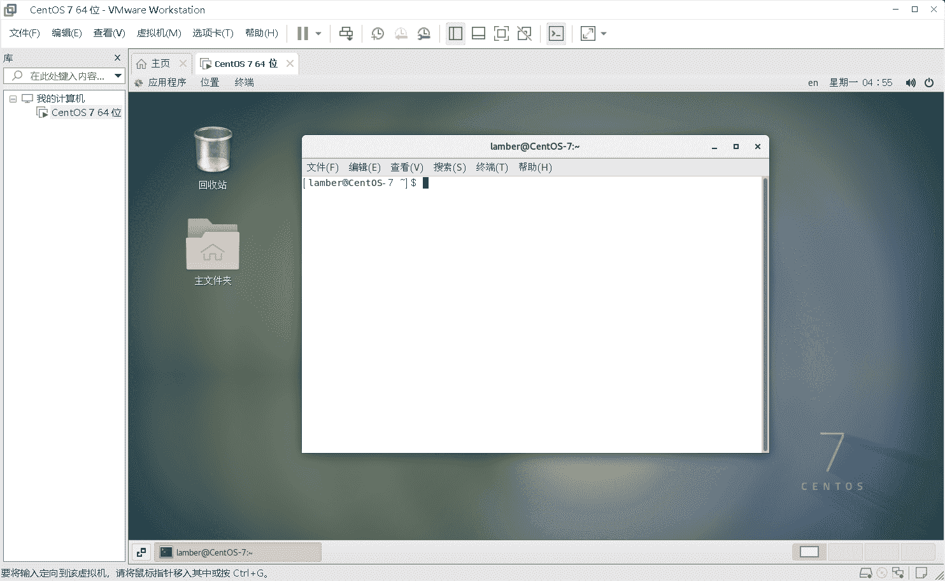Screen dimensions: 945x581
Task: Open the snapshot manager
Action: click(x=423, y=34)
